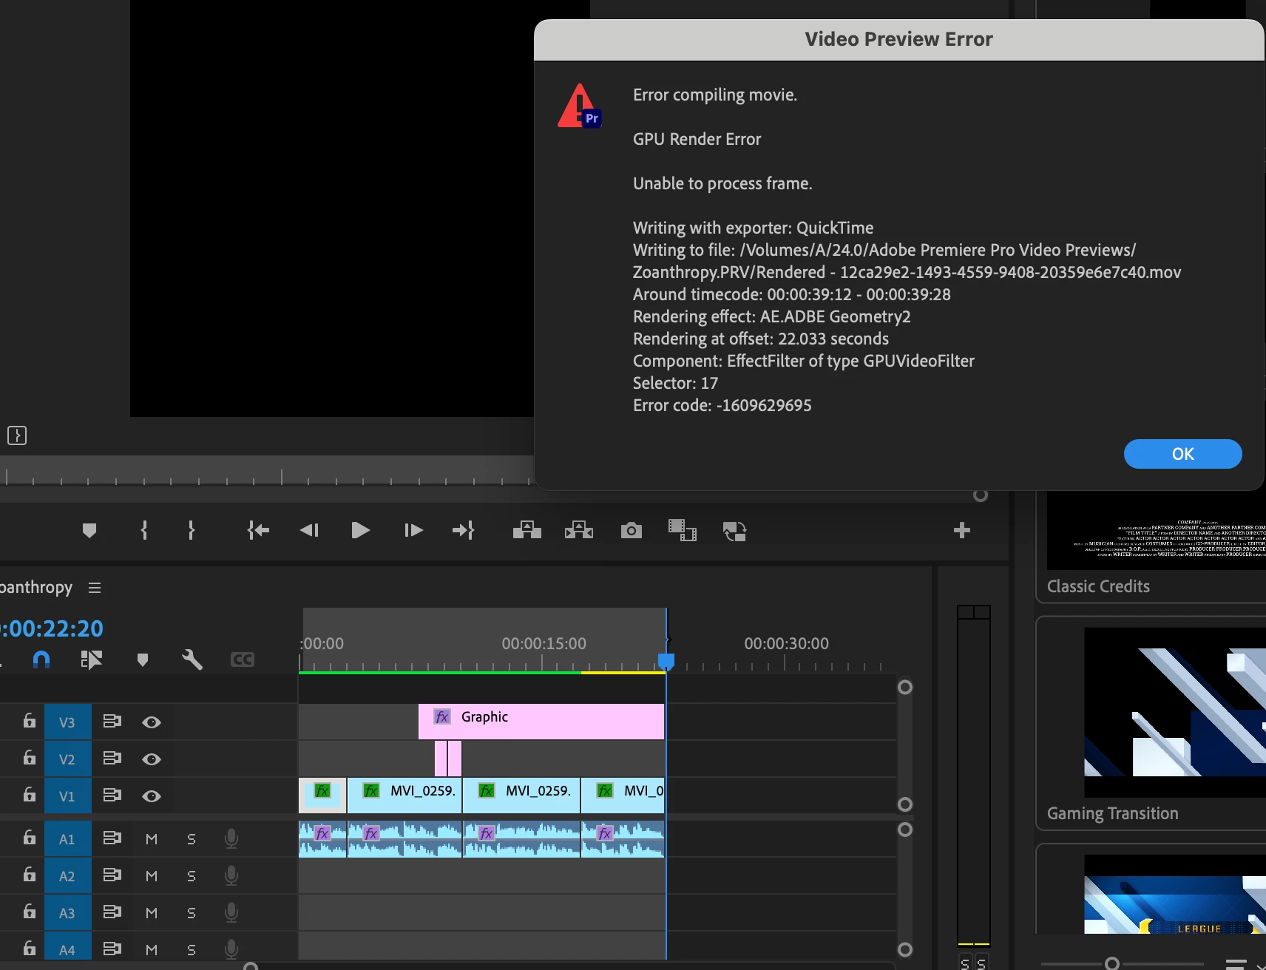Target the A1 track header

pos(67,838)
